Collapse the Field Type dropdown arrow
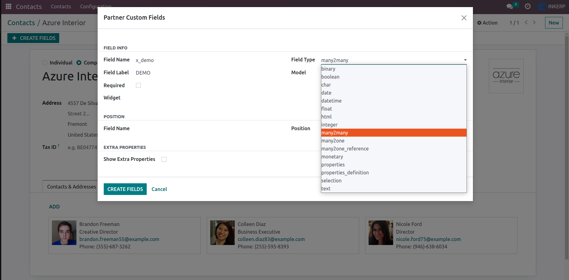The image size is (569, 280). coord(465,60)
